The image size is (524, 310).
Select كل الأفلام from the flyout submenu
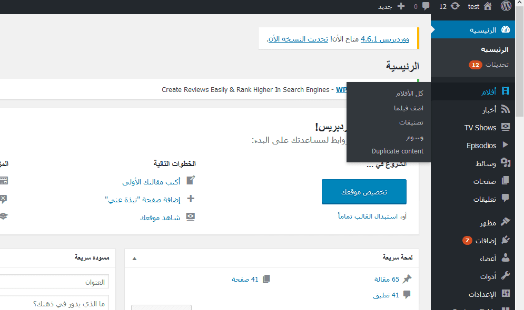pyautogui.click(x=409, y=94)
